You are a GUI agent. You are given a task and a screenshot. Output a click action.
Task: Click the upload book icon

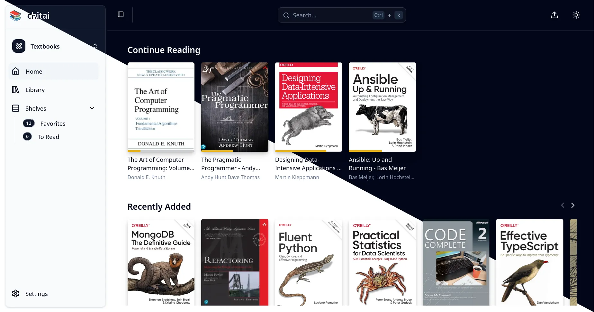coord(554,15)
